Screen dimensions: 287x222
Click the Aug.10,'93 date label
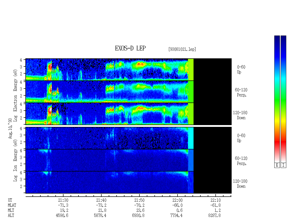click(x=10, y=128)
